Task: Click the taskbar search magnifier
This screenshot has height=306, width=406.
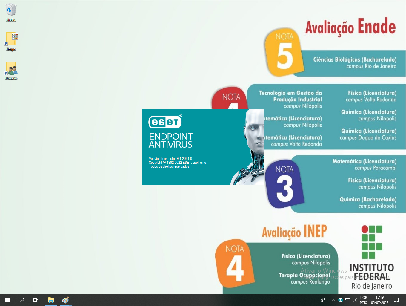Action: coord(21,300)
